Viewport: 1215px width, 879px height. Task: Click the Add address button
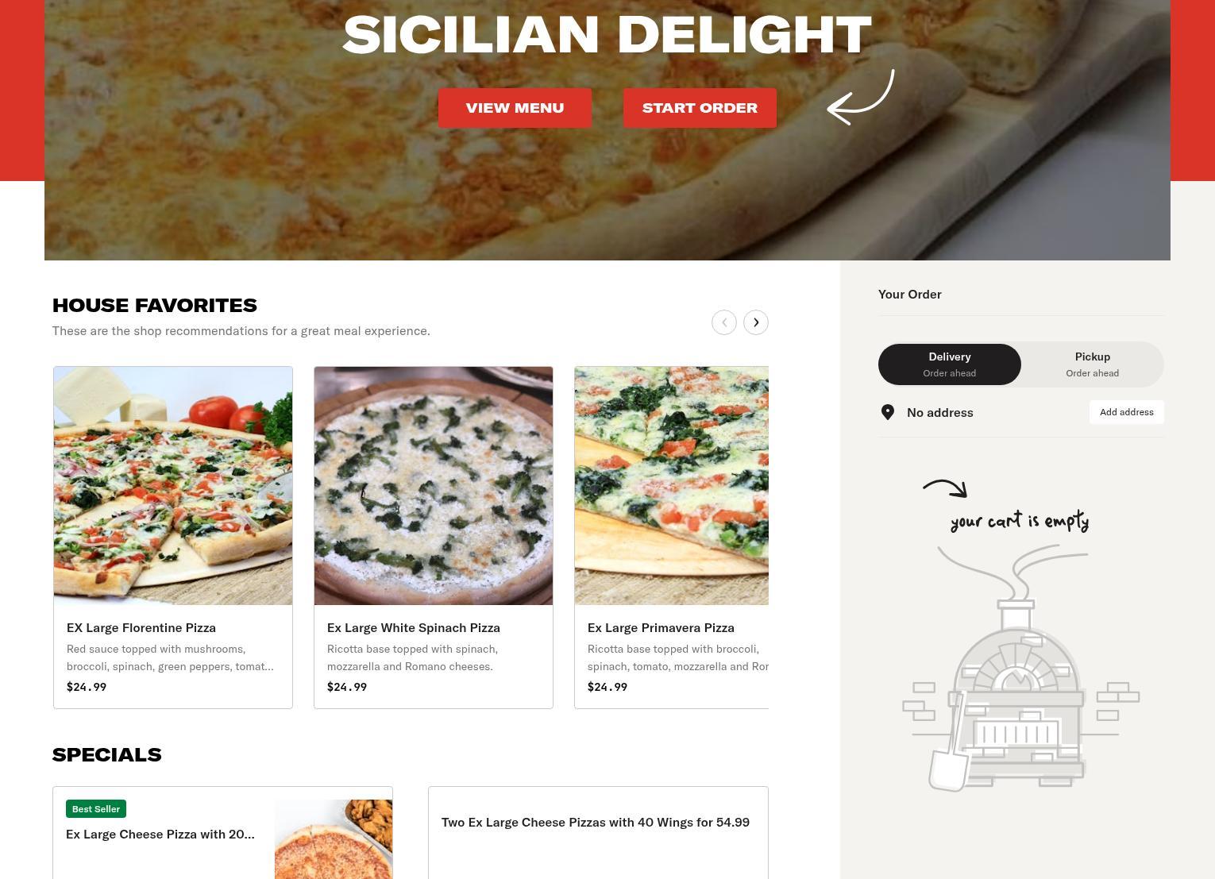pyautogui.click(x=1127, y=412)
